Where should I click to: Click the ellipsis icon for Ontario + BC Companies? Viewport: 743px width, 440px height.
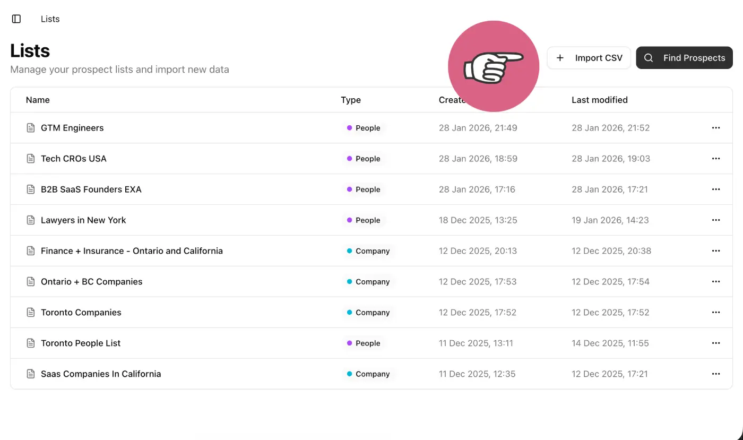715,282
